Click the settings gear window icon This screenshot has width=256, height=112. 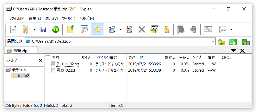point(208,29)
